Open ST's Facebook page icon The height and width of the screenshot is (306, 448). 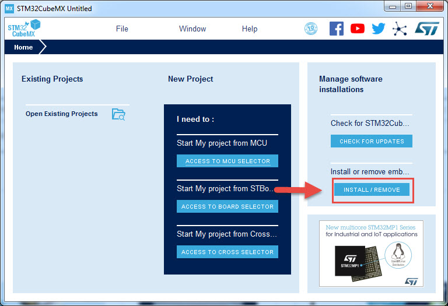(336, 29)
